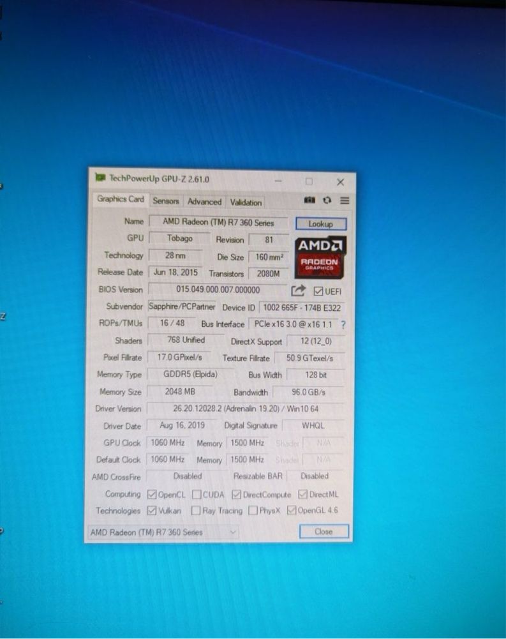Image resolution: width=506 pixels, height=639 pixels.
Task: Toggle the CUDA checkbox
Action: click(197, 494)
